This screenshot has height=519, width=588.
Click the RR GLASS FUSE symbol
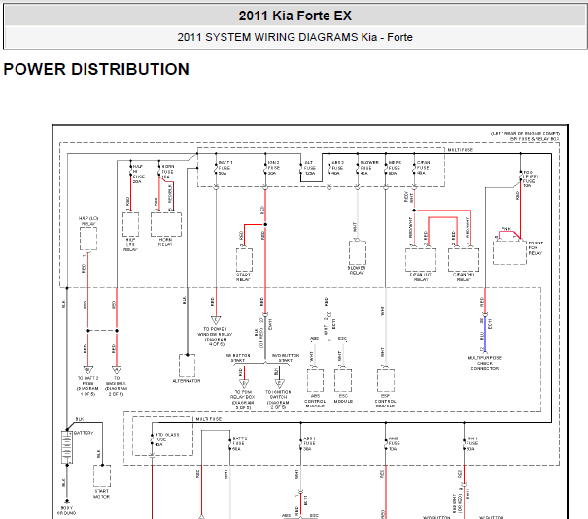click(x=152, y=439)
